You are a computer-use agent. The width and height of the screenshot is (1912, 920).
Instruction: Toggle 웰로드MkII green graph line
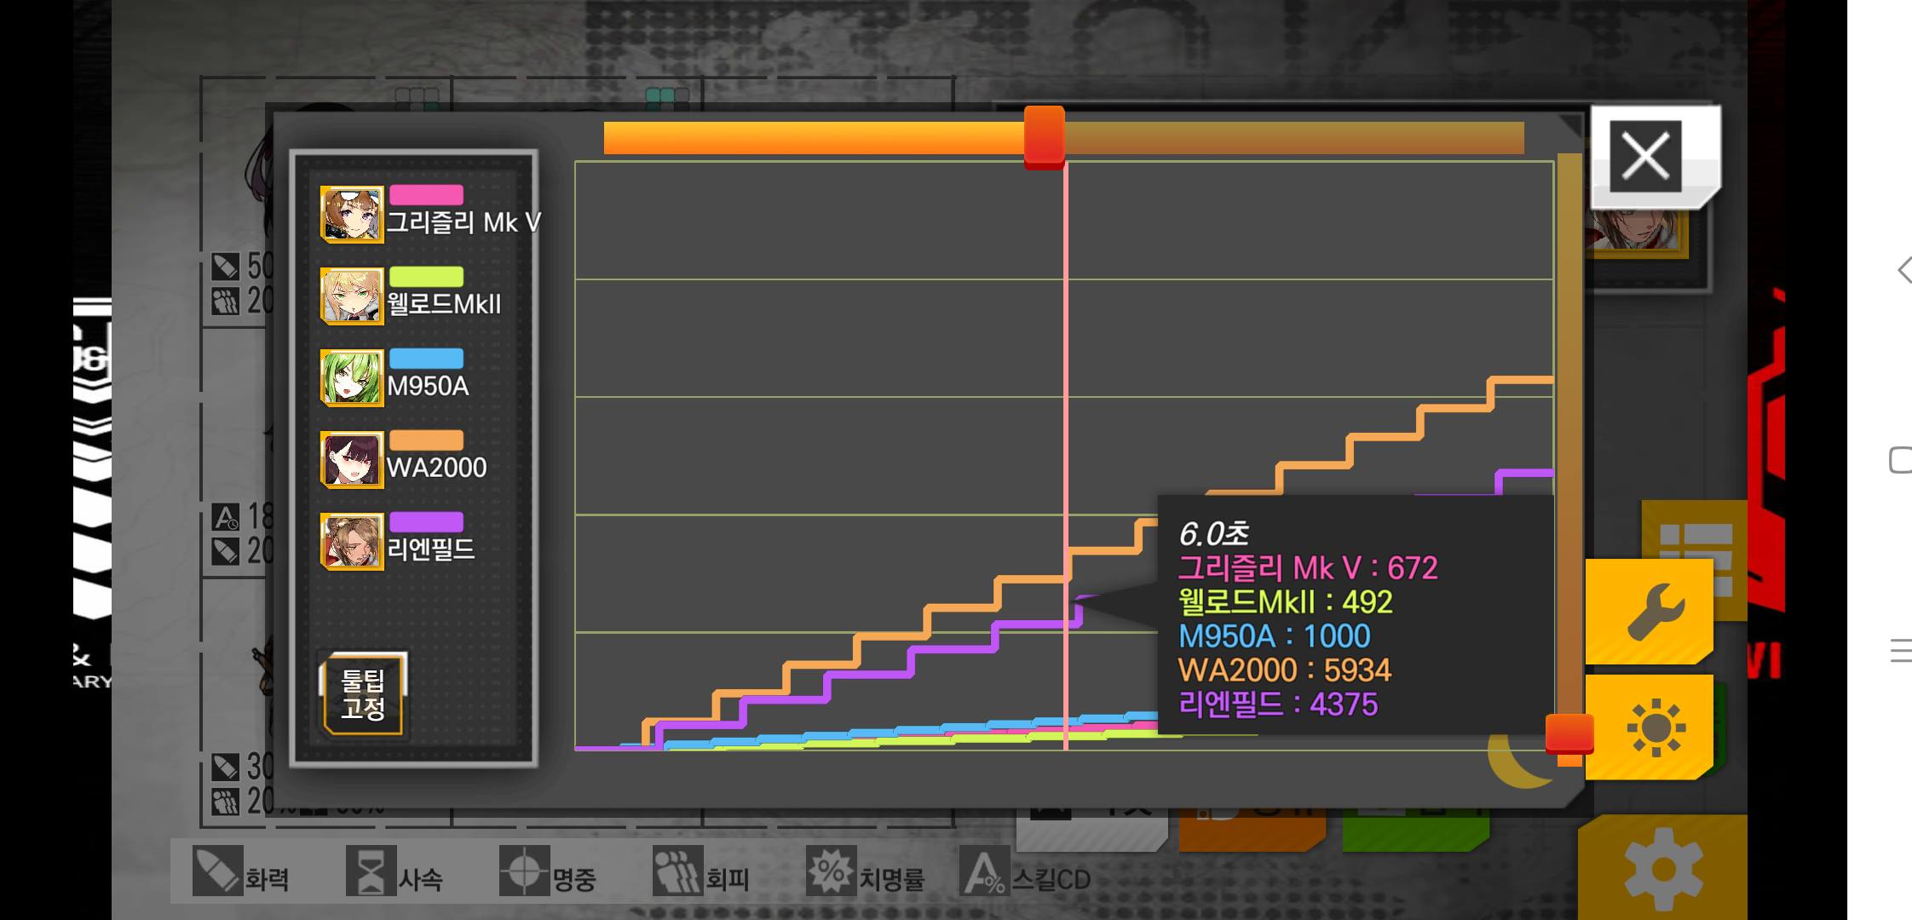(x=426, y=277)
